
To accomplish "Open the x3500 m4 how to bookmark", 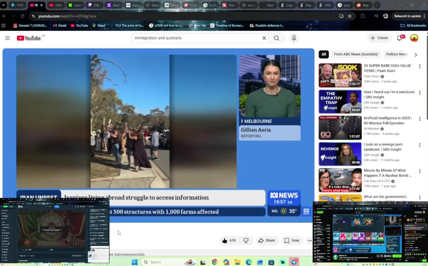I will tap(166, 25).
